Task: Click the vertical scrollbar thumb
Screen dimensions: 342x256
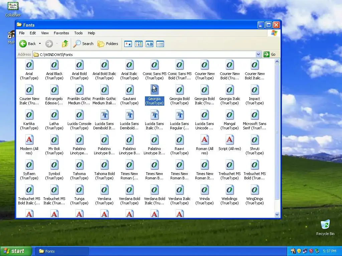Action: click(277, 132)
